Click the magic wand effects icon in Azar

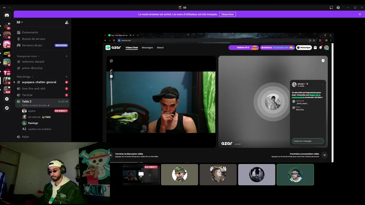tap(111, 70)
